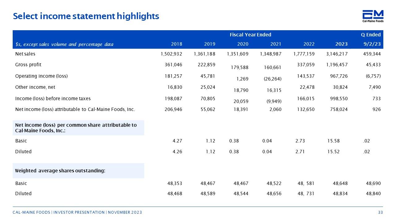Click slide page number 33
This screenshot has width=396, height=222.
(x=381, y=212)
